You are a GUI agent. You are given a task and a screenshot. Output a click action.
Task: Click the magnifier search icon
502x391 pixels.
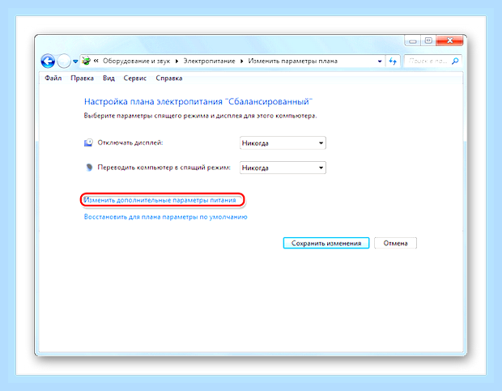point(455,61)
